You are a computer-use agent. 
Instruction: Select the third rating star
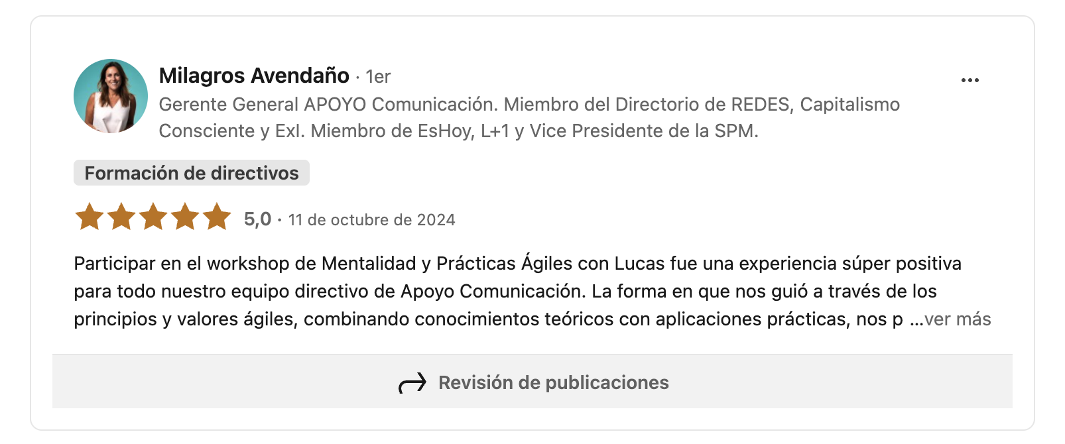153,217
